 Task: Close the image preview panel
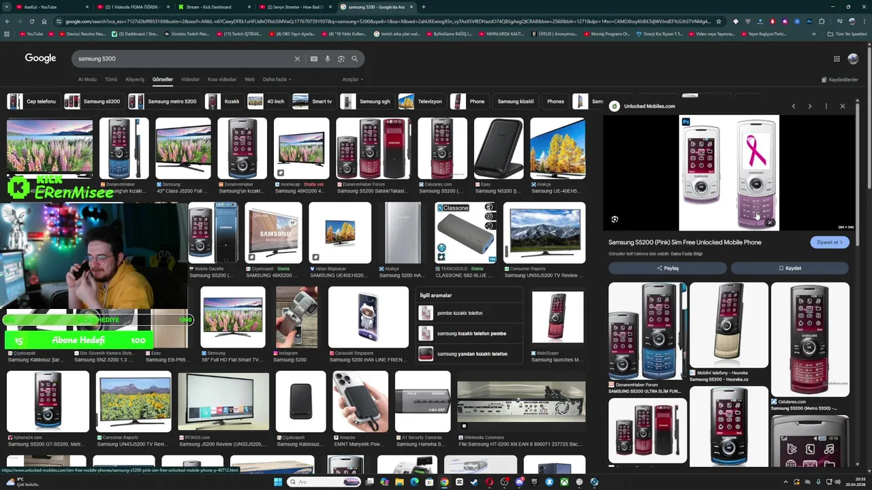tap(843, 106)
